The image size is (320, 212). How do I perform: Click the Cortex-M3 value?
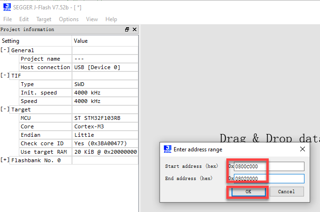click(x=89, y=126)
